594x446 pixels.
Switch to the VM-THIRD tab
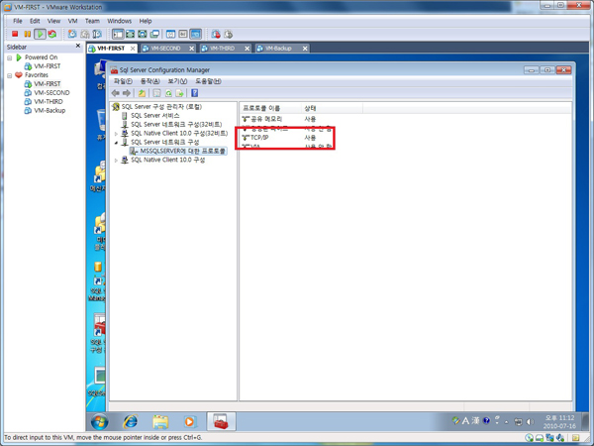click(223, 49)
